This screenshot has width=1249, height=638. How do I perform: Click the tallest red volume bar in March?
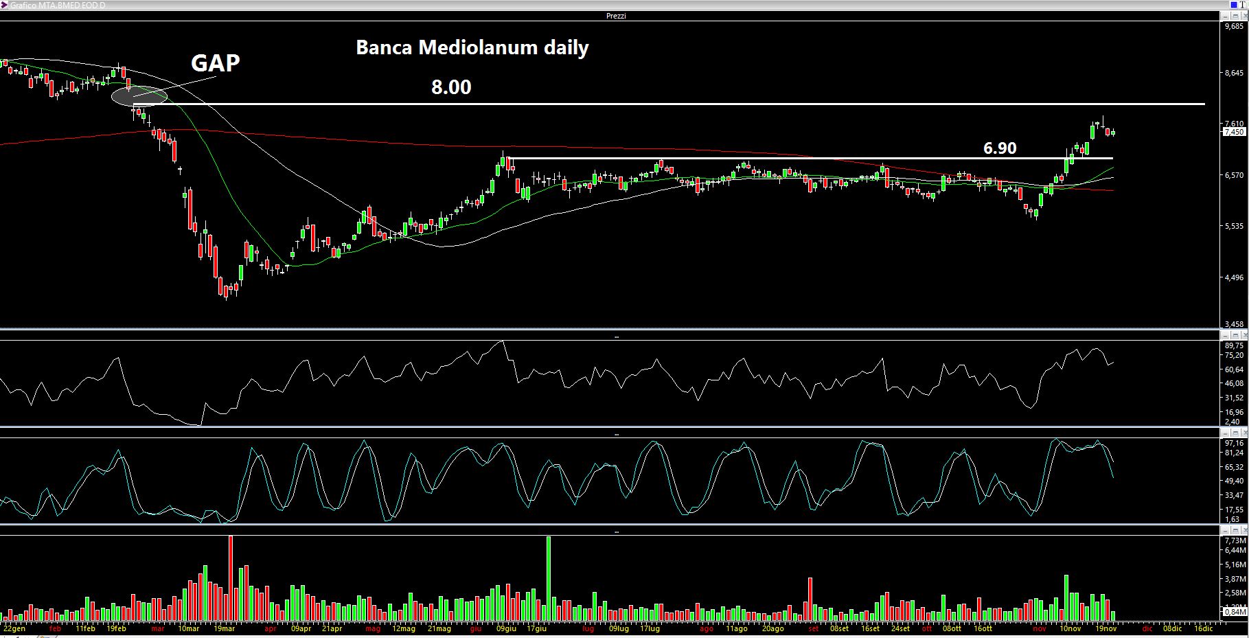point(231,578)
